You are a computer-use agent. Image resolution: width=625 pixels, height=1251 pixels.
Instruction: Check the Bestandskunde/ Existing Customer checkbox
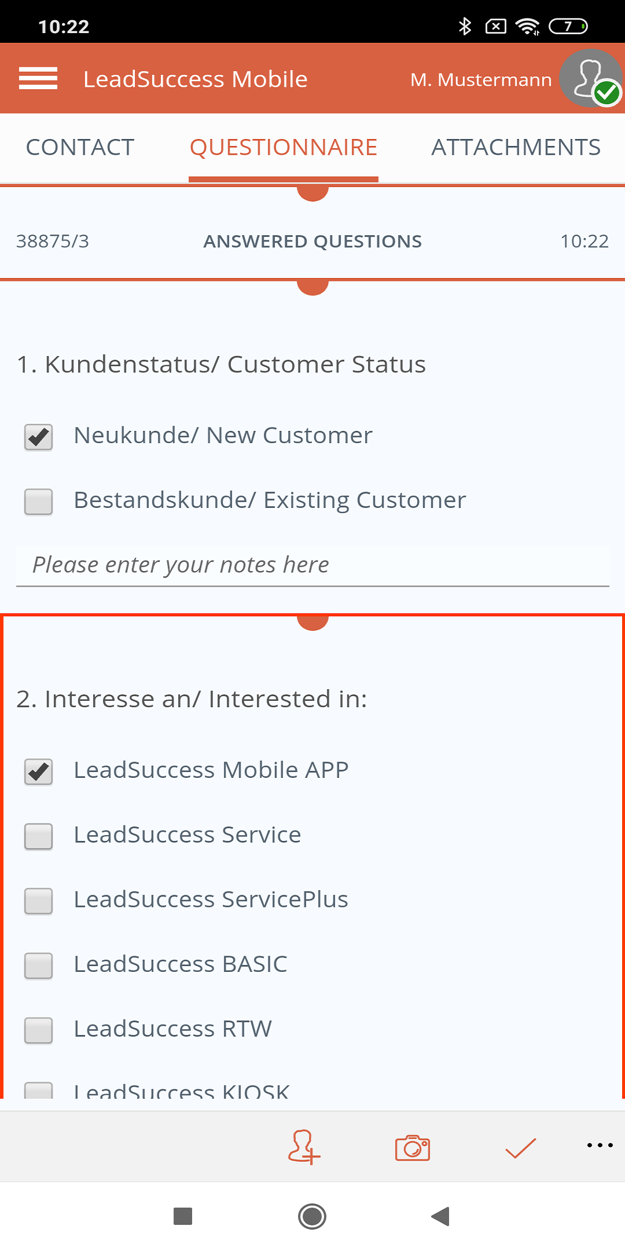39,502
